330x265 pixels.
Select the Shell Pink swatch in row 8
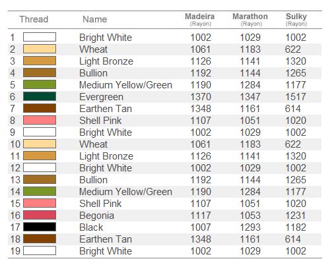click(40, 120)
